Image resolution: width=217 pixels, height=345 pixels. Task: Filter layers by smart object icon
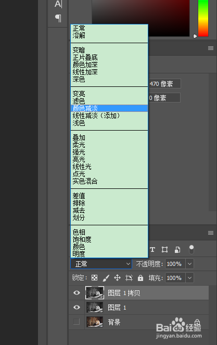[x=177, y=249]
